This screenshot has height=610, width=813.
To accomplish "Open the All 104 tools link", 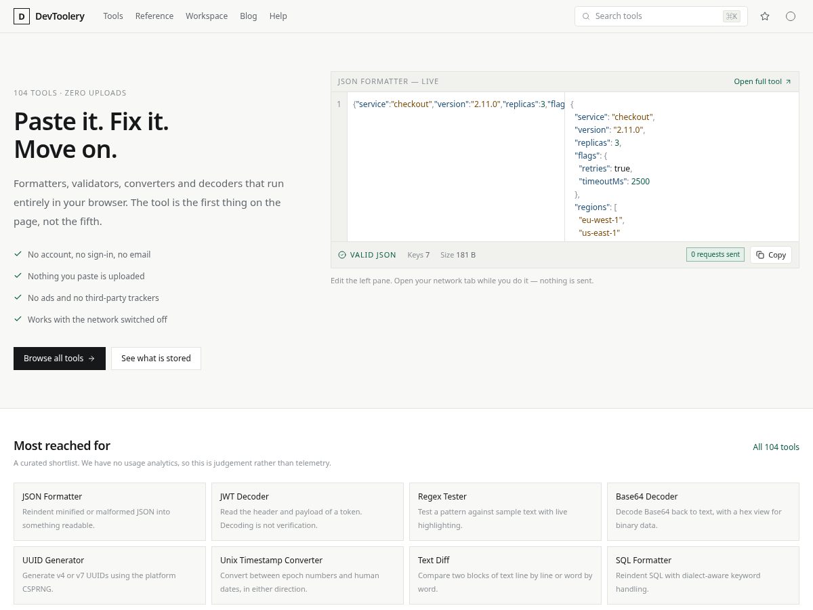I will coord(776,447).
